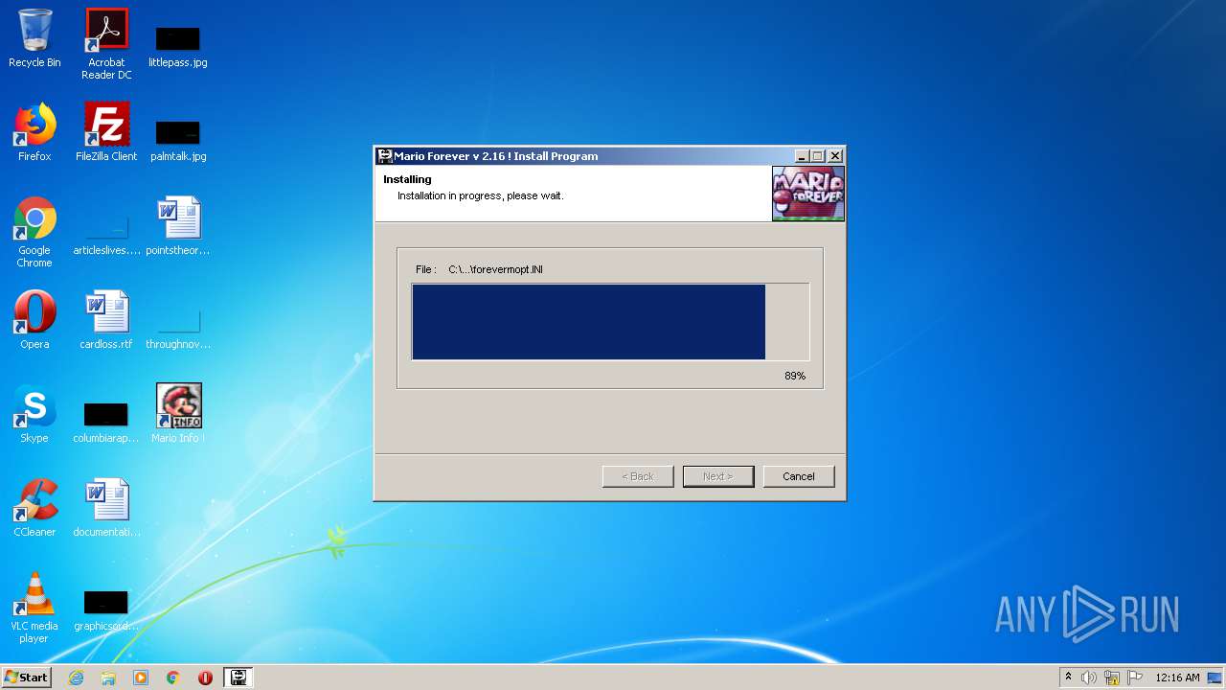Image resolution: width=1226 pixels, height=690 pixels.
Task: Open Google Chrome desktop shortcut
Action: click(x=34, y=233)
